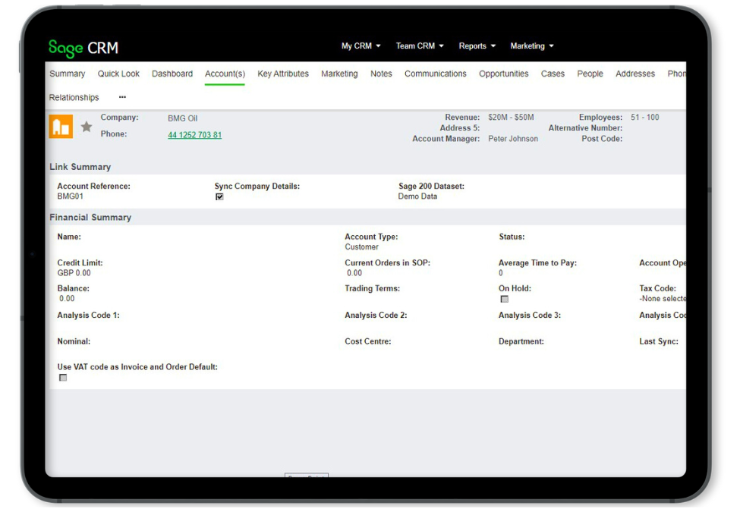Click the phone number link 44 1252 703 81
The image size is (740, 512).
click(x=194, y=135)
